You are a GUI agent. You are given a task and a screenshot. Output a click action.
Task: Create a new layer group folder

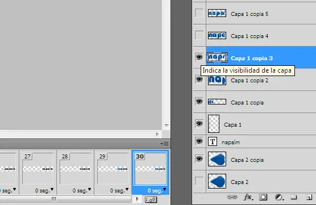coord(293,197)
